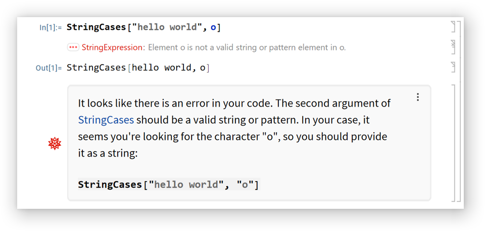
Task: Click the In[1]:= cell label
Action: coord(51,28)
